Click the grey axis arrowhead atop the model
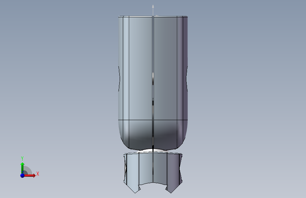306x198 pixels. pos(153,6)
